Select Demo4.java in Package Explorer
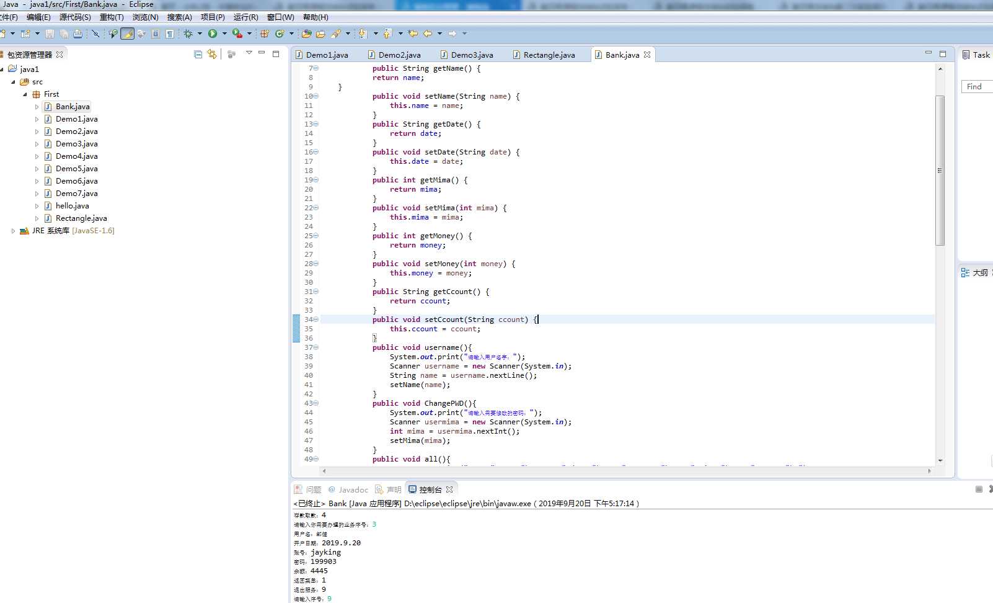 pos(77,156)
